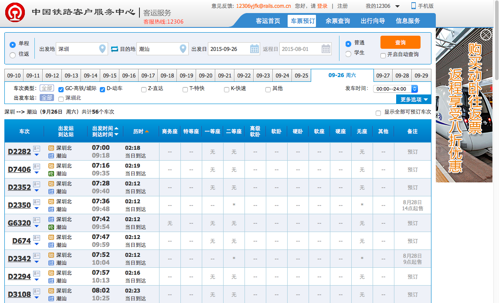The height and width of the screenshot is (303, 499).
Task: Open 出行向导 navigation tab
Action: tap(373, 21)
